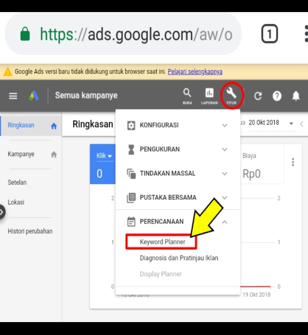The width and height of the screenshot is (308, 335).
Task: Open the Konfigurasi menu label
Action: click(x=159, y=125)
